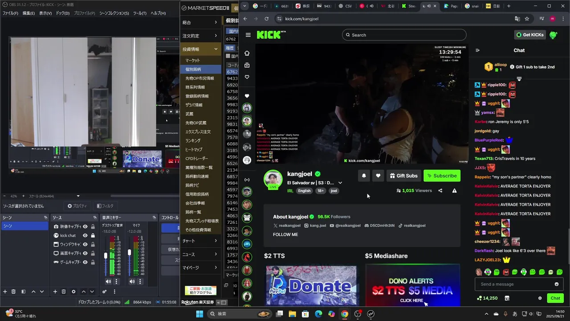Viewport: 570px width, 321px height.
Task: Open source properties gear in OBS Sources
Action: (73, 292)
